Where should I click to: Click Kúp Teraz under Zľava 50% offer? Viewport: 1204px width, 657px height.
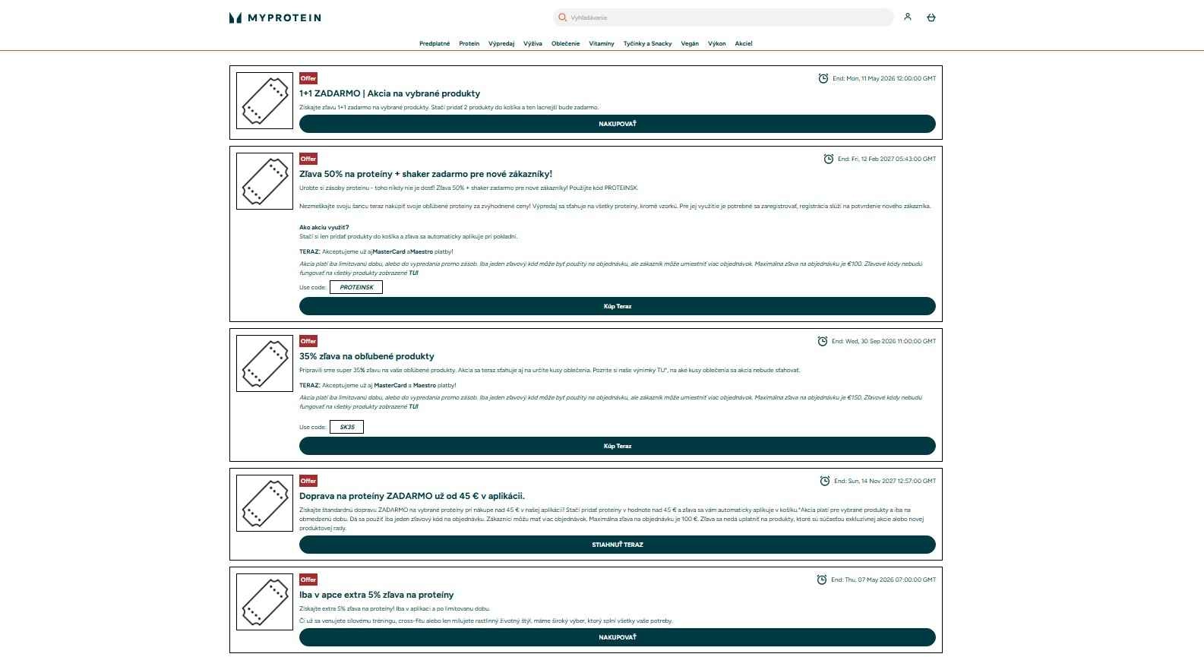point(618,306)
